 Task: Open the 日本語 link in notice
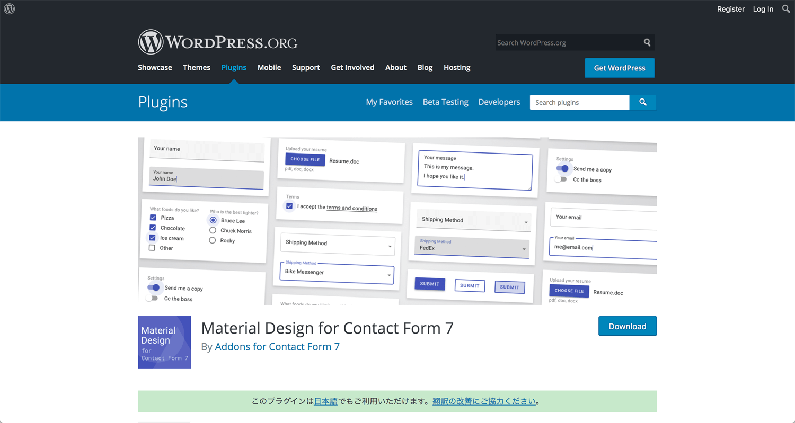pos(326,401)
